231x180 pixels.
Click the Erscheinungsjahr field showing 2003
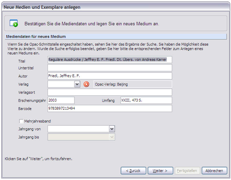61,100
